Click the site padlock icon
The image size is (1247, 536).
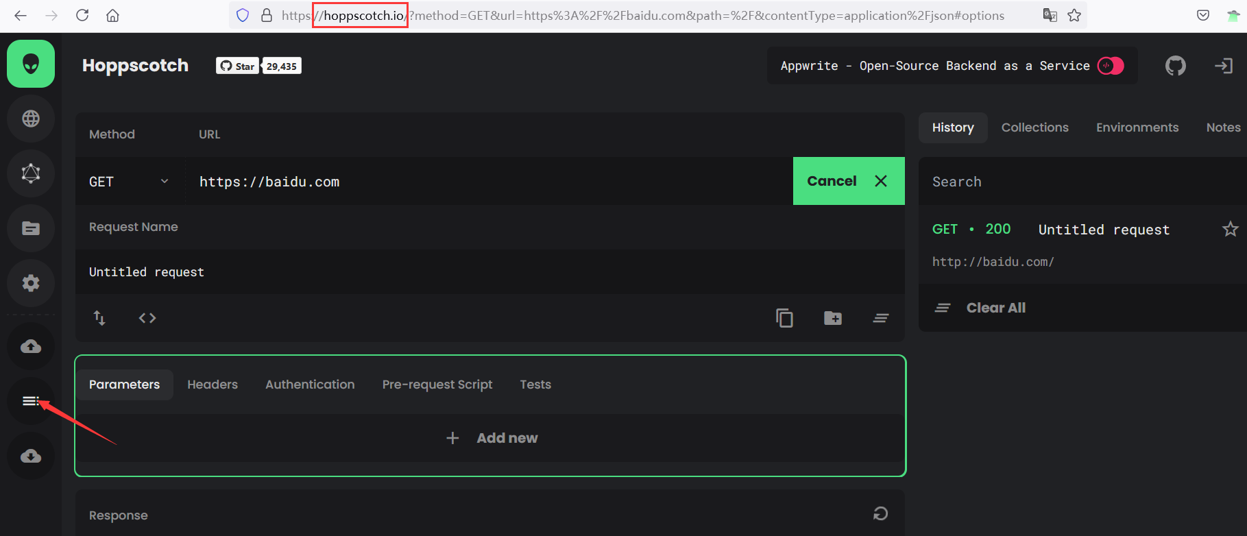click(x=267, y=15)
